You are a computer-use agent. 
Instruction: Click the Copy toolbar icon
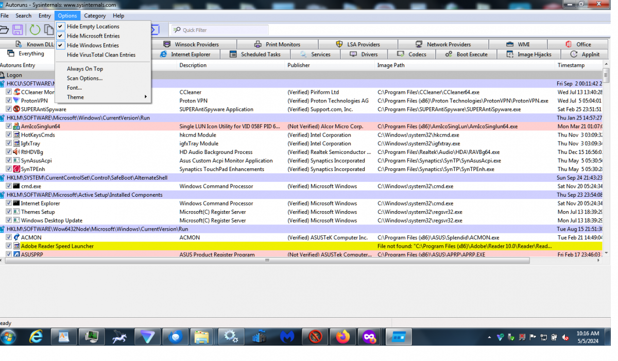click(x=49, y=30)
